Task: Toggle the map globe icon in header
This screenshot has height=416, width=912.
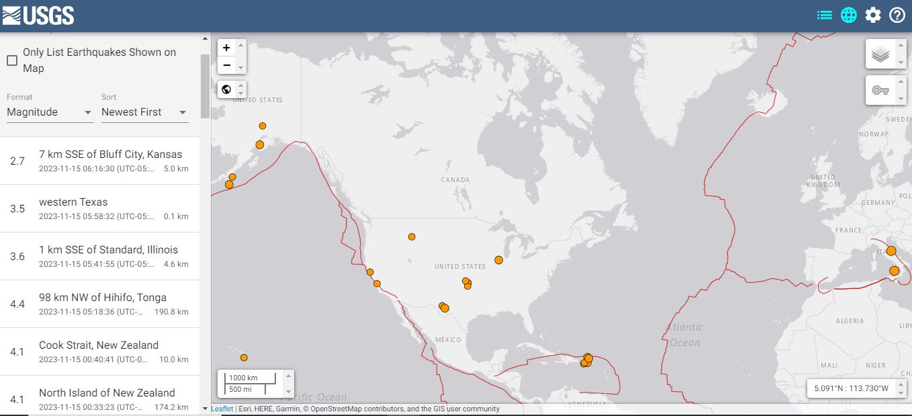Action: coord(849,15)
